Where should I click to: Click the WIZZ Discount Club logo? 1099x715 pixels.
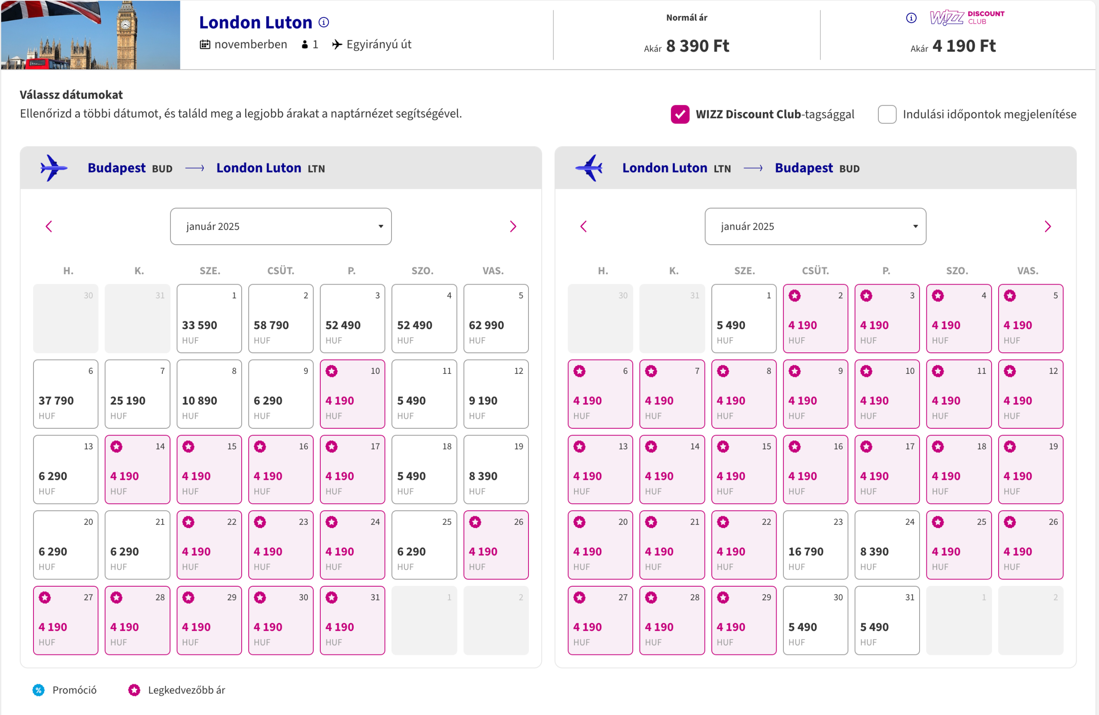967,18
